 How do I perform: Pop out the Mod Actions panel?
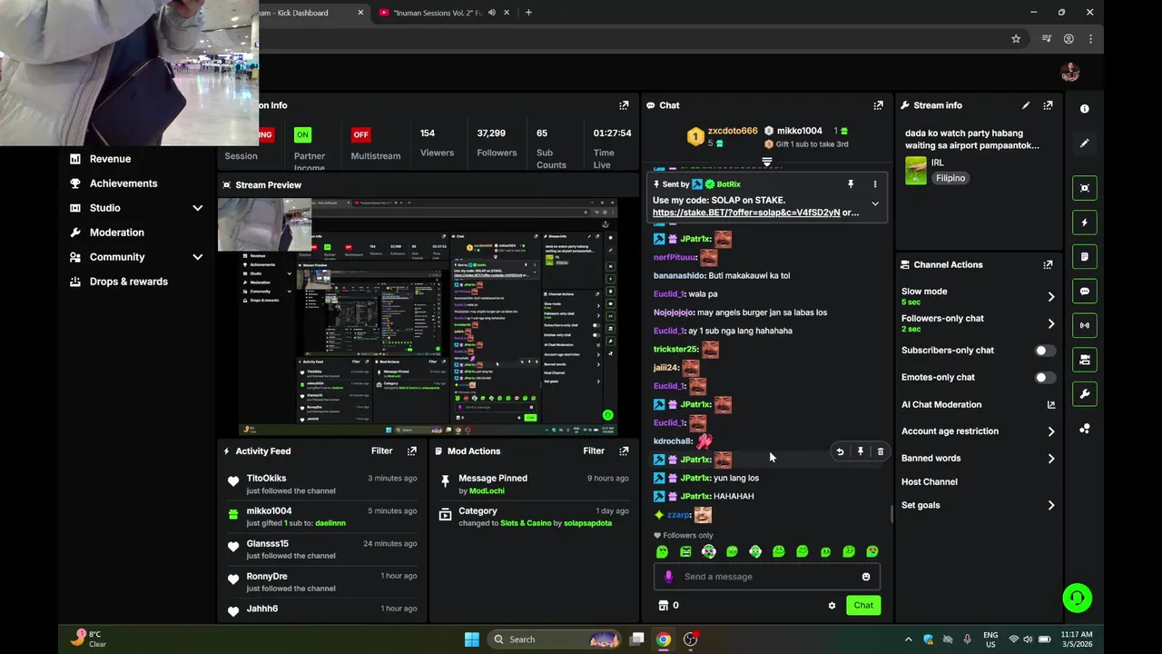tap(624, 451)
